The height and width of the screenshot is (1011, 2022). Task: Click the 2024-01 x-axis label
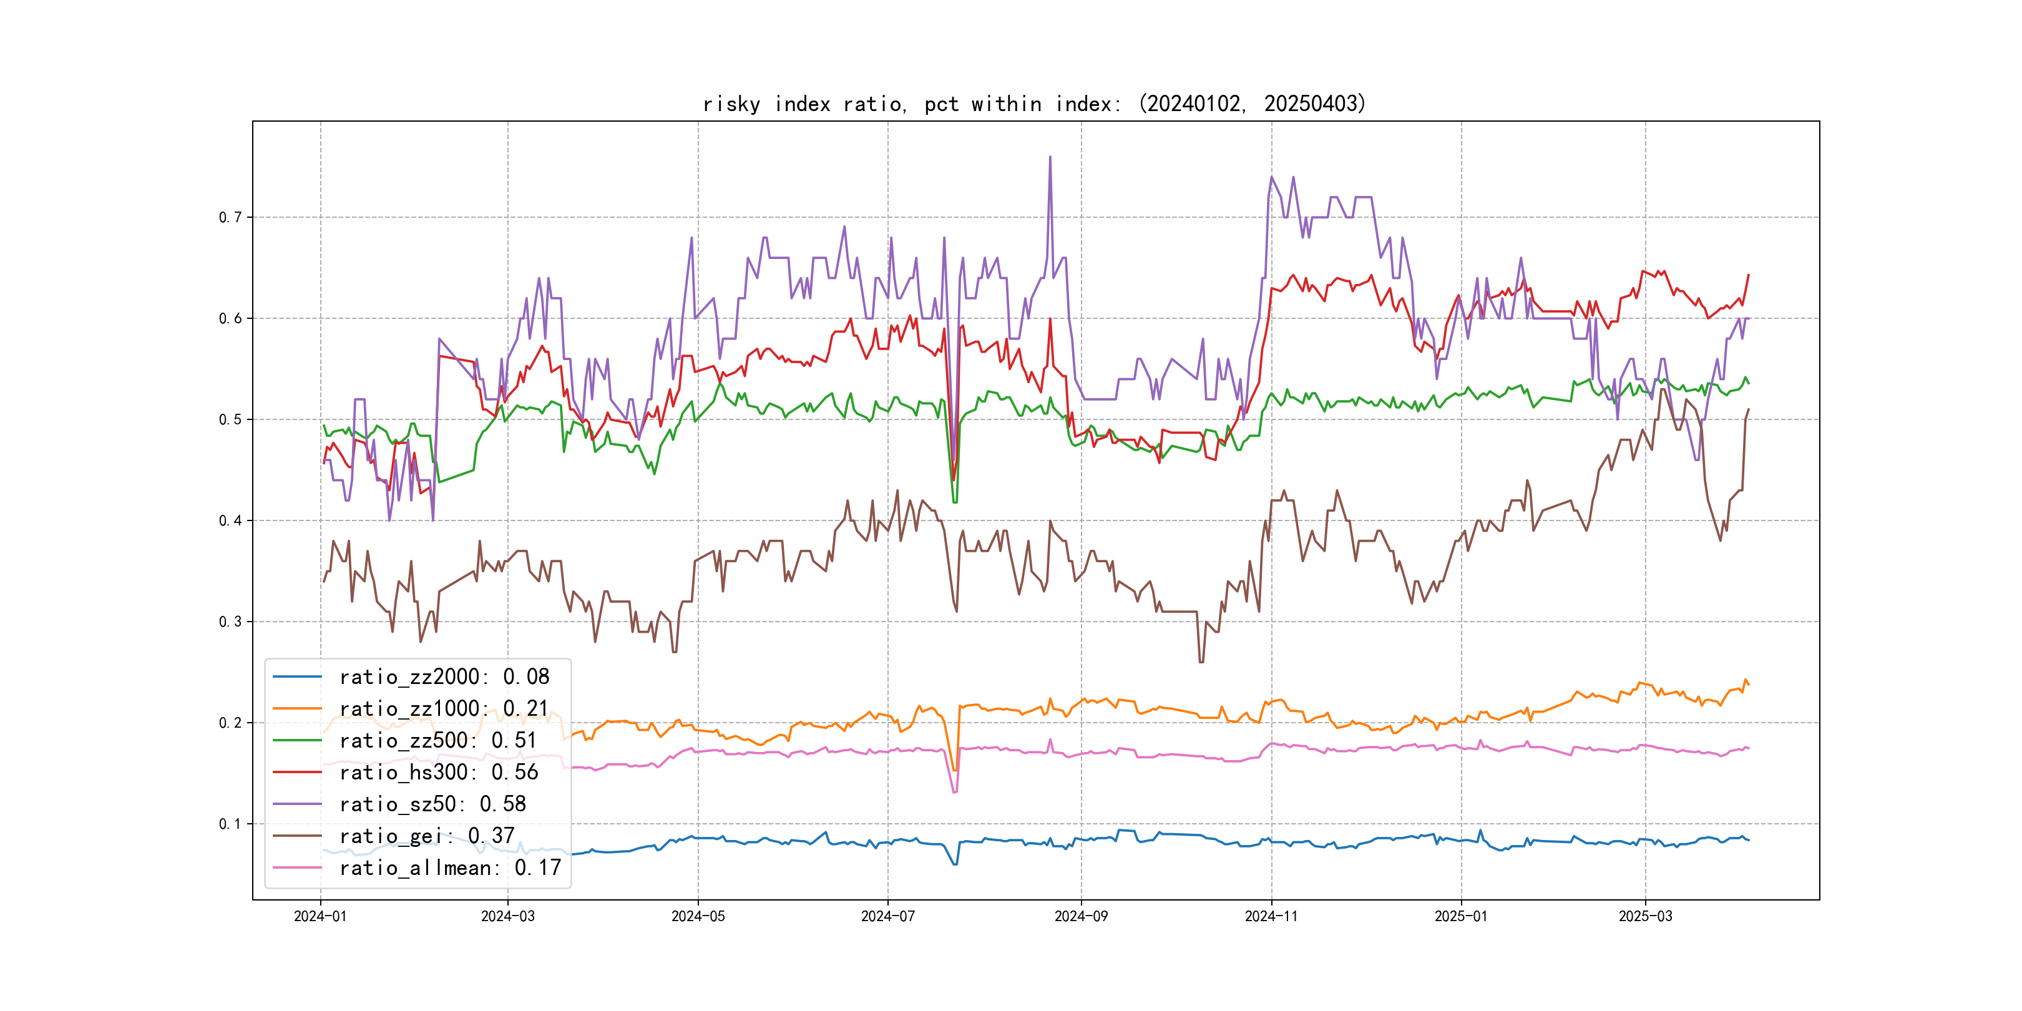point(320,916)
